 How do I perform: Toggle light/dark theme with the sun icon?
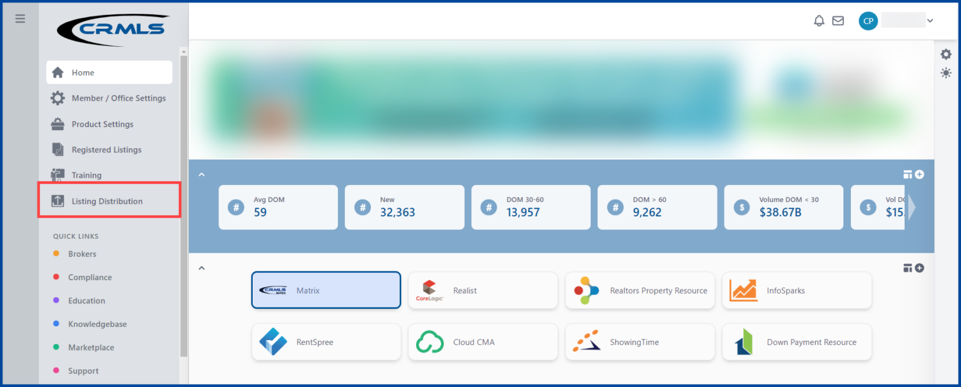coord(946,73)
